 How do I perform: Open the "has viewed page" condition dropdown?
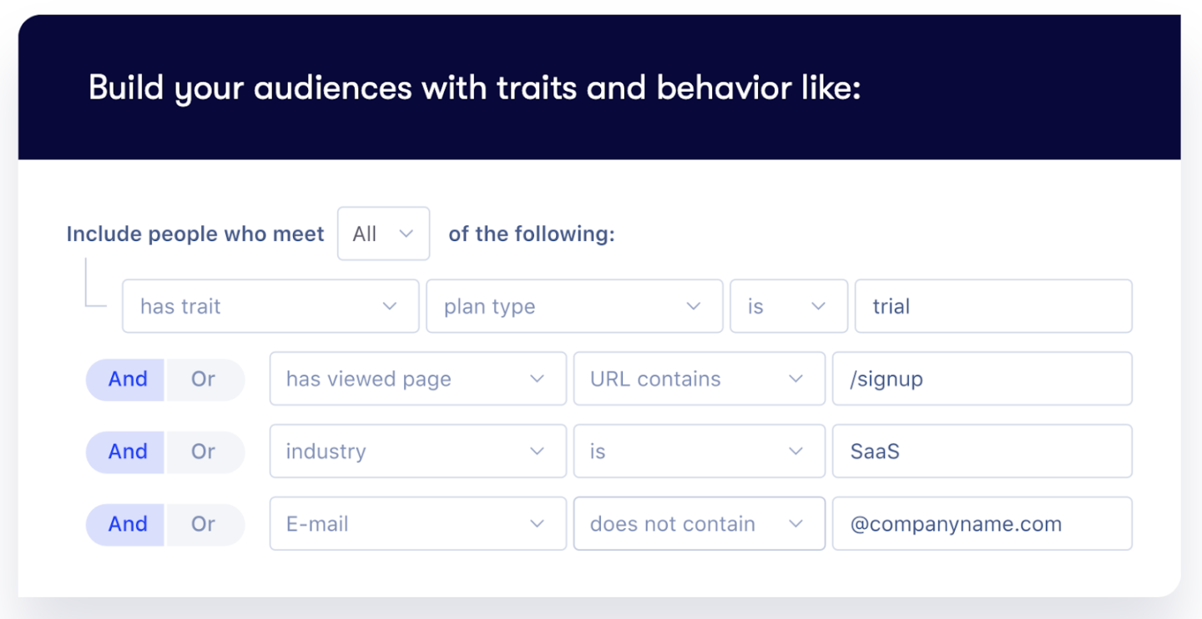click(x=417, y=379)
